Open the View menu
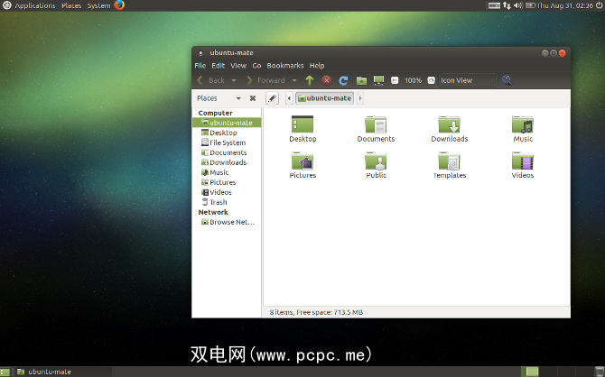Screen dimensions: 605x377 (238, 66)
